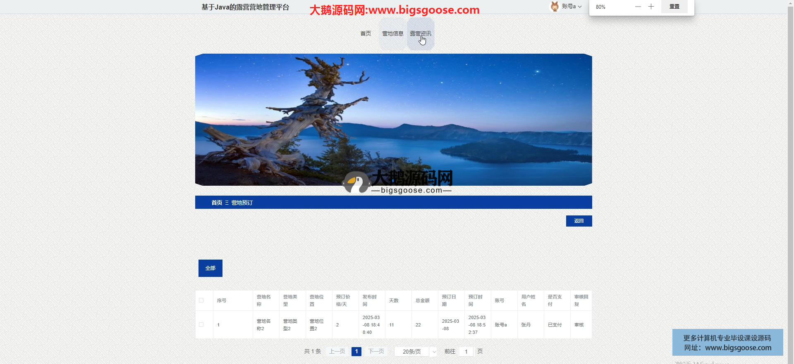
Task: Open the 营地信息 navigation menu item
Action: pyautogui.click(x=392, y=33)
